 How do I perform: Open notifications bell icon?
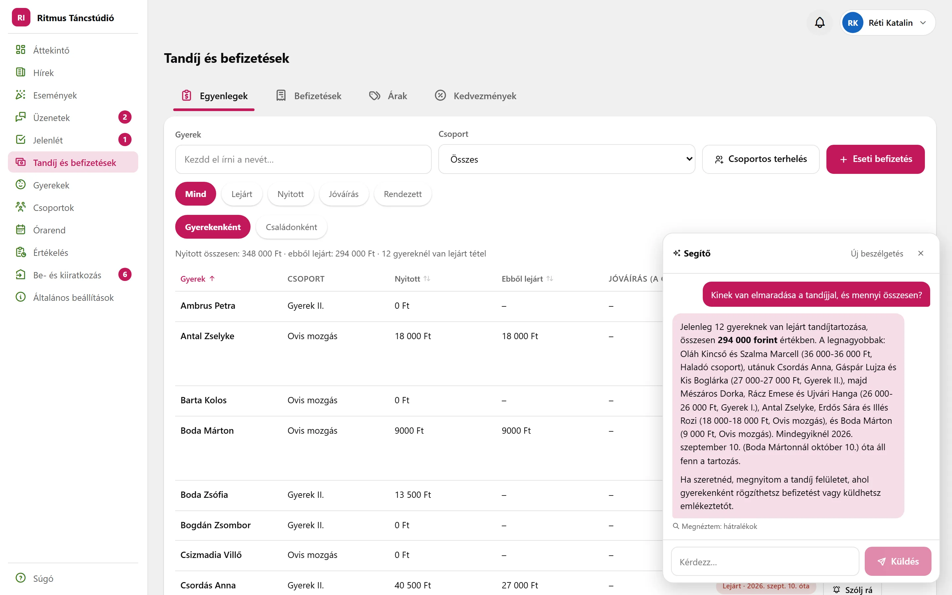(x=819, y=22)
